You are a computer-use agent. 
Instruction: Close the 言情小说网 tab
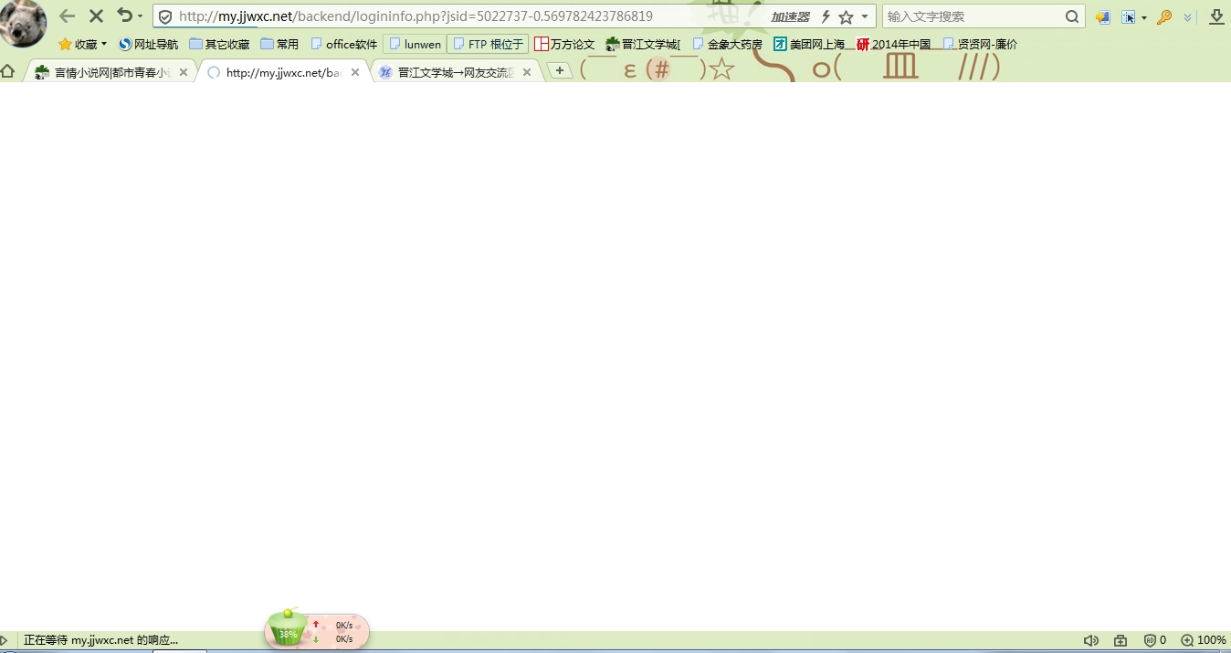tap(183, 72)
